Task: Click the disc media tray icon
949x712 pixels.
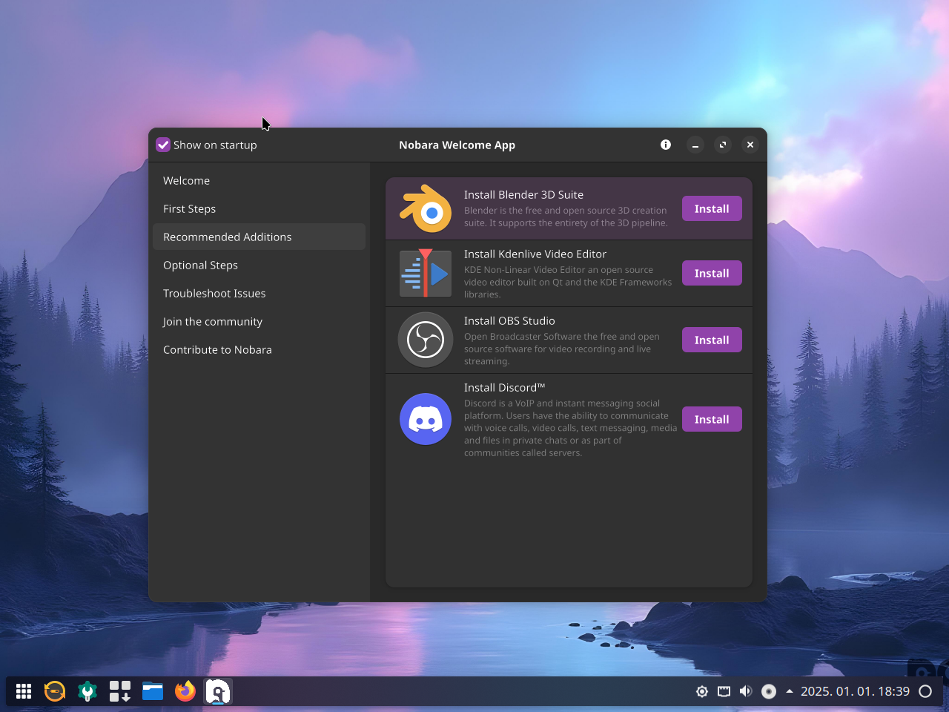Action: click(x=769, y=691)
